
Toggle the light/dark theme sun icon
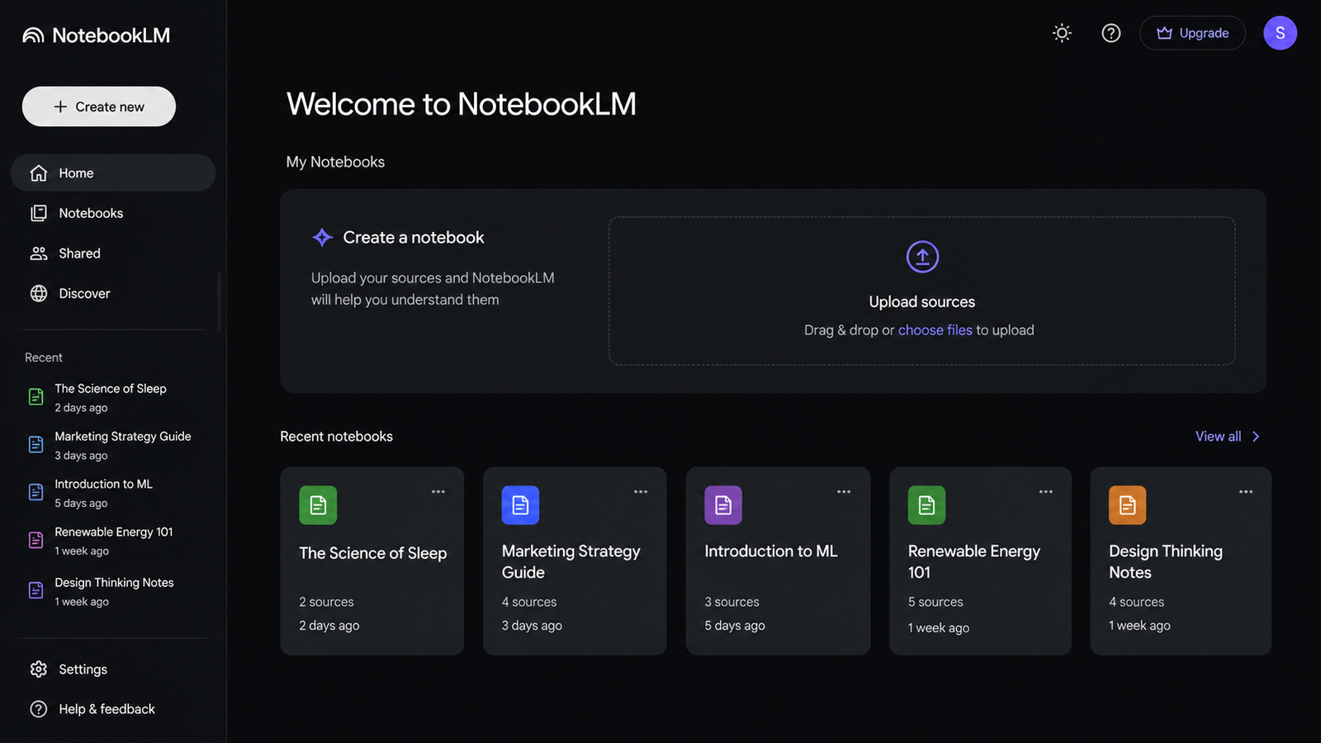pyautogui.click(x=1062, y=33)
